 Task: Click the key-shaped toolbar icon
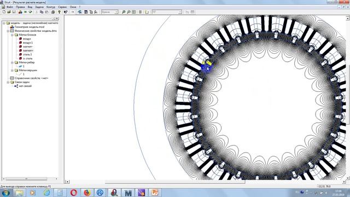tap(59, 12)
